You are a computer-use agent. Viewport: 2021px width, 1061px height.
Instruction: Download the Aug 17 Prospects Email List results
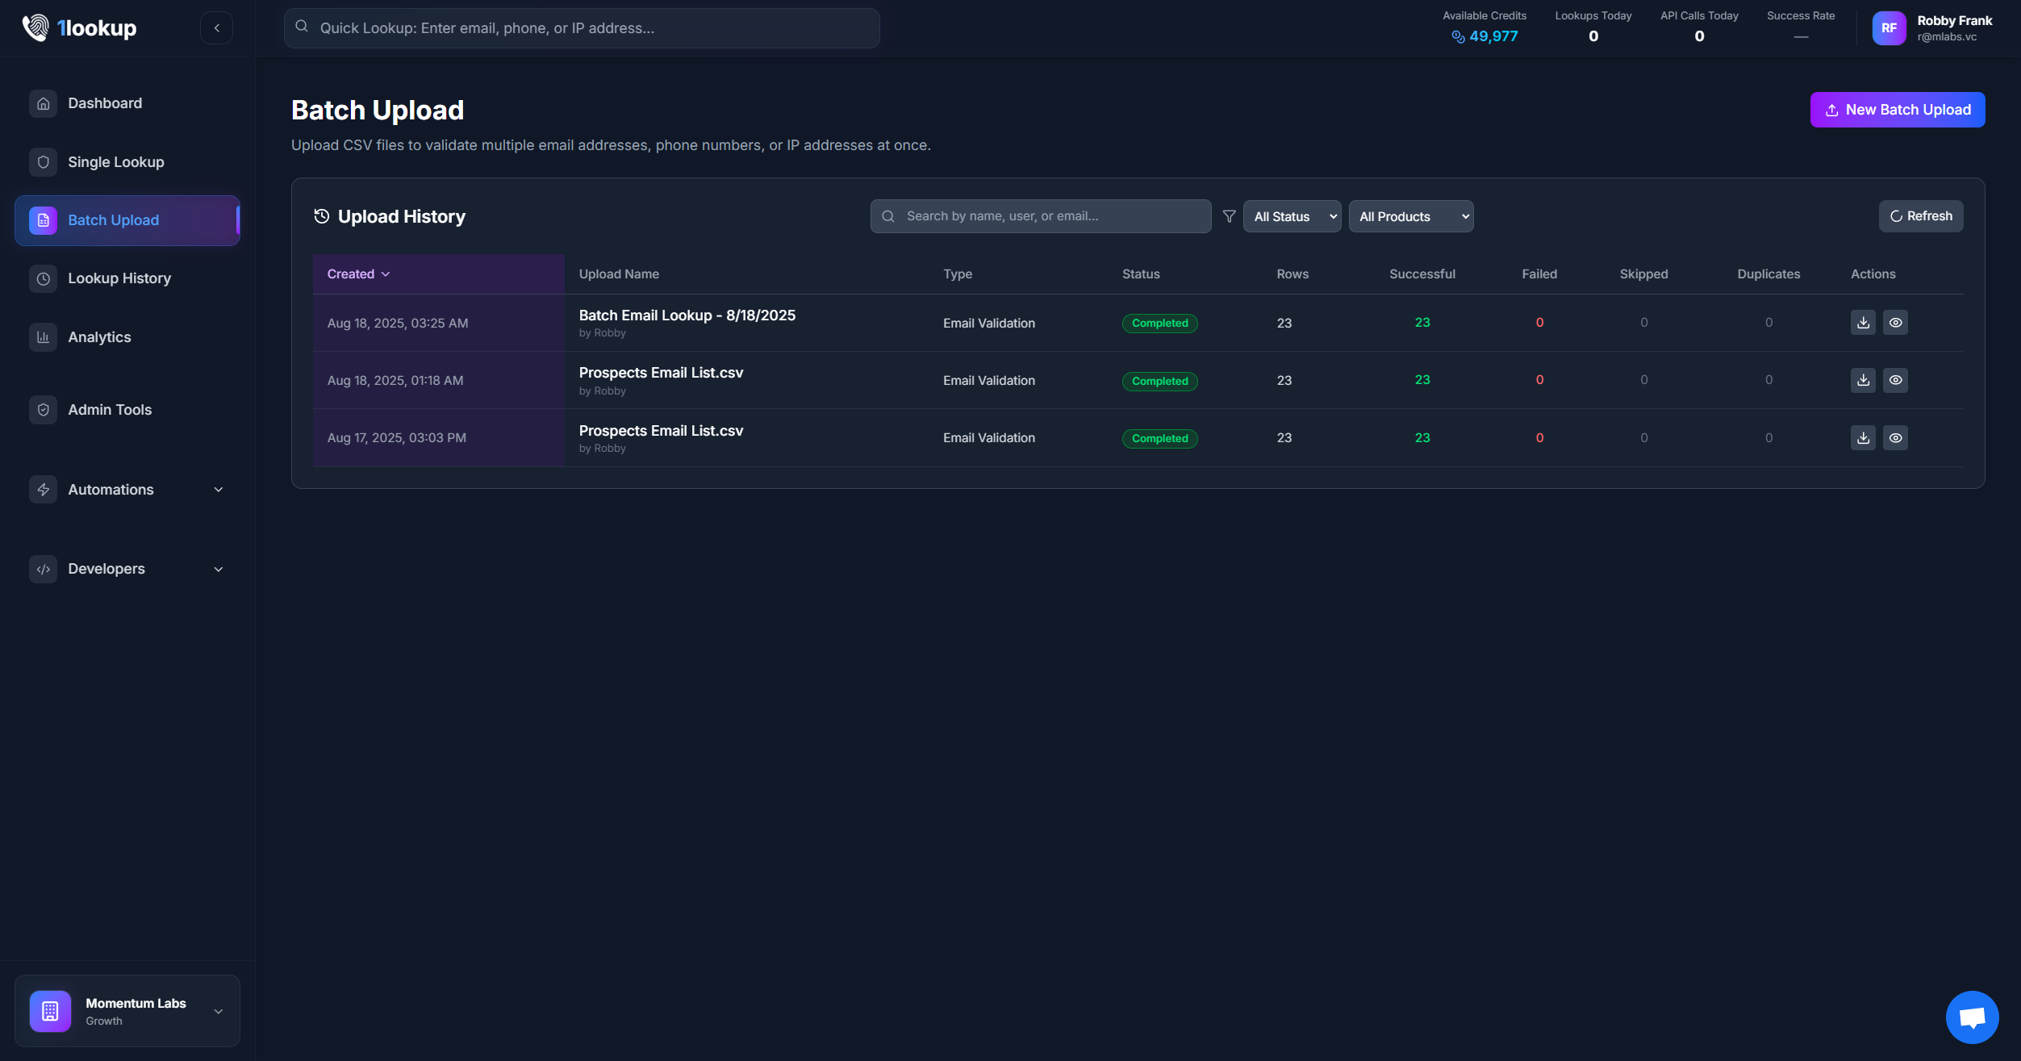point(1863,438)
